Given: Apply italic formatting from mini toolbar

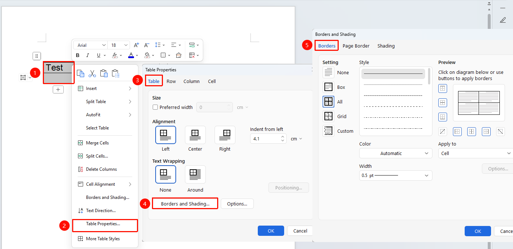Looking at the screenshot, I should (x=88, y=55).
